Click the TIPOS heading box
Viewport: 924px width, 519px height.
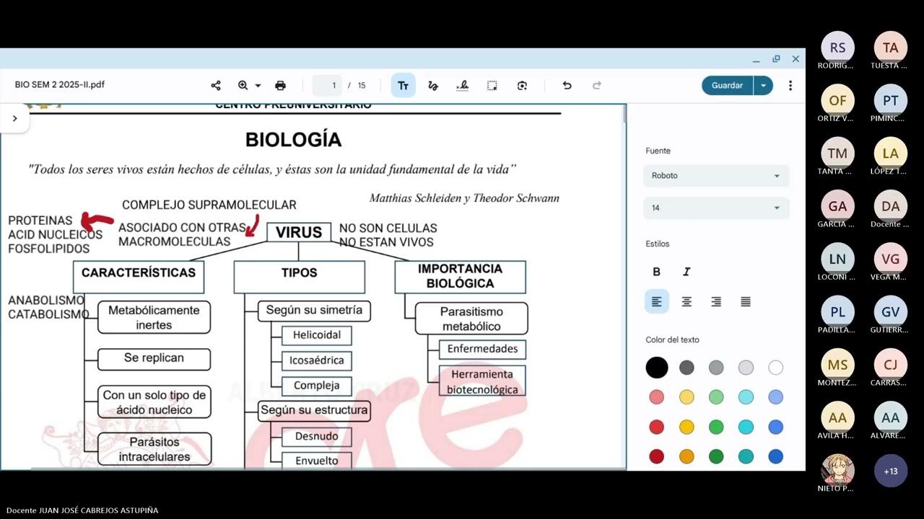tap(299, 277)
